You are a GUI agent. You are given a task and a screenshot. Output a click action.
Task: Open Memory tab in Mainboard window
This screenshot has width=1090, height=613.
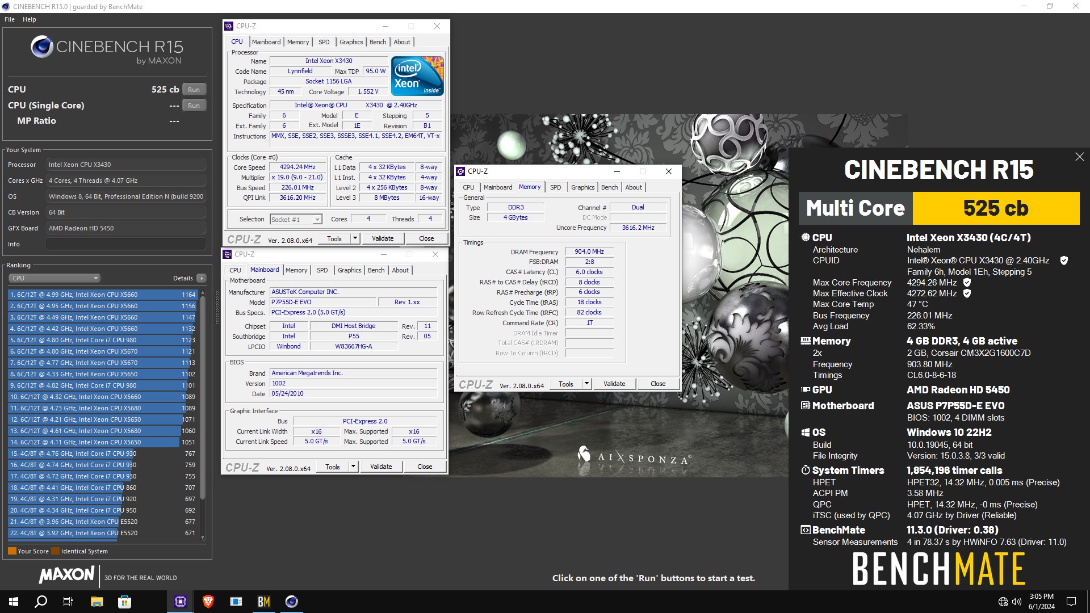[x=296, y=270]
